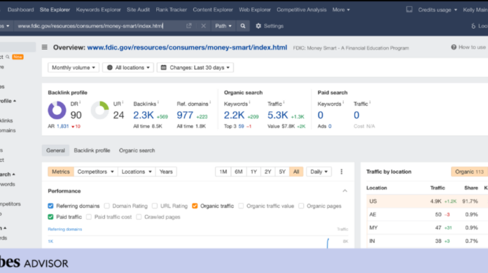This screenshot has width=488, height=273.
Task: Enable Referring domains checkbox
Action: (x=51, y=206)
